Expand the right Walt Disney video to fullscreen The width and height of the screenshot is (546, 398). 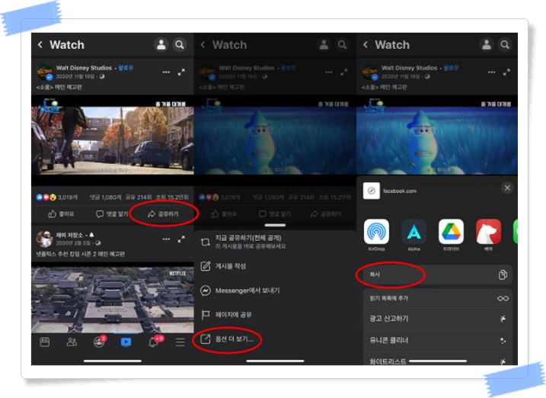(x=506, y=72)
